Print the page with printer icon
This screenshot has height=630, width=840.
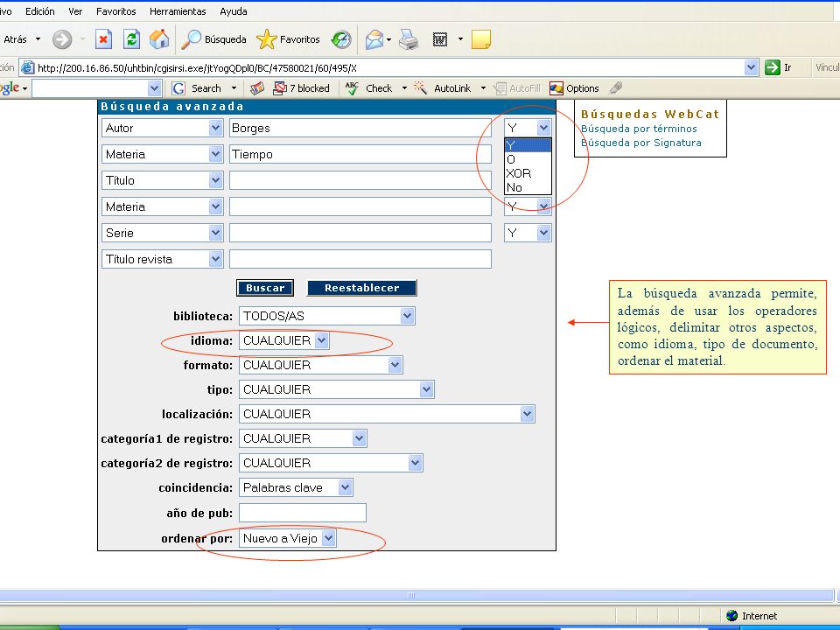tap(409, 39)
